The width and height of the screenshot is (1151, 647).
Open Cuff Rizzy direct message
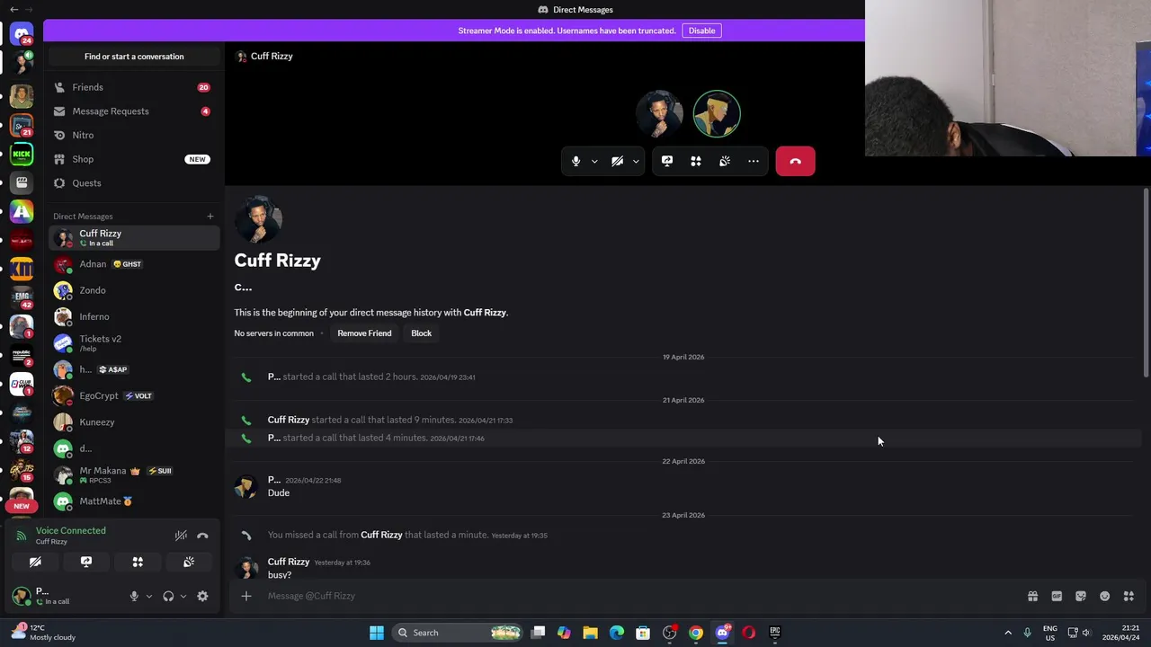coord(134,237)
